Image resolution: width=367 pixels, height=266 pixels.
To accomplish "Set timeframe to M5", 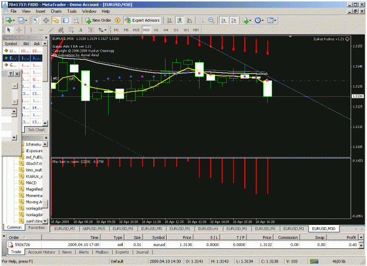I will pyautogui.click(x=126, y=30).
